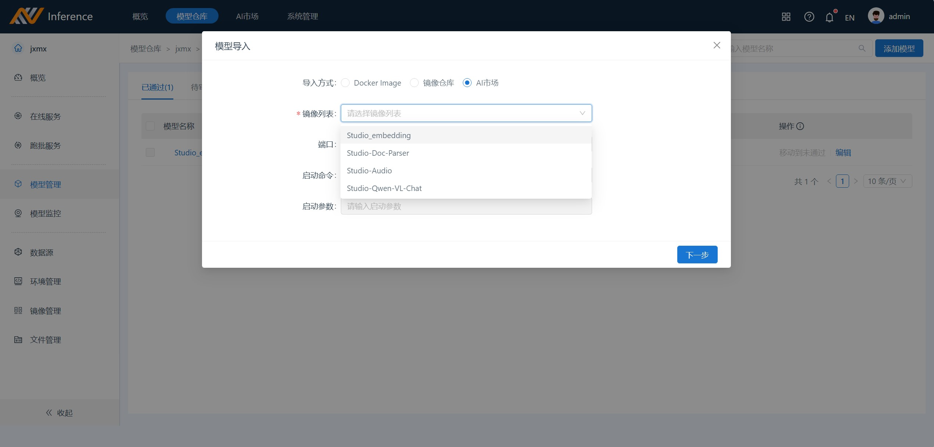The image size is (934, 447).
Task: Close the 模型导入 dialog
Action: coord(717,45)
